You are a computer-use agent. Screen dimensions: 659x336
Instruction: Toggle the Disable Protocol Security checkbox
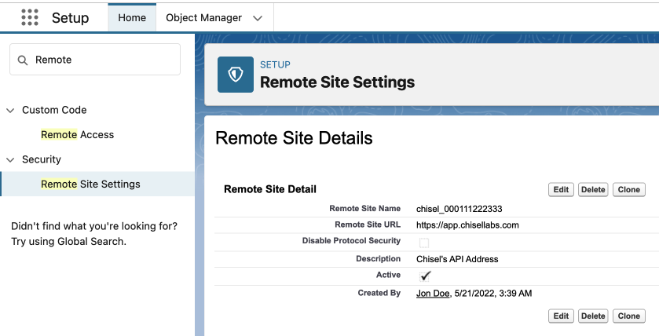coord(424,243)
